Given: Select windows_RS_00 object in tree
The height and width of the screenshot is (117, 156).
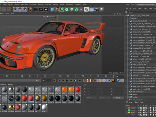Looking at the screenshot, I should [x=142, y=48].
